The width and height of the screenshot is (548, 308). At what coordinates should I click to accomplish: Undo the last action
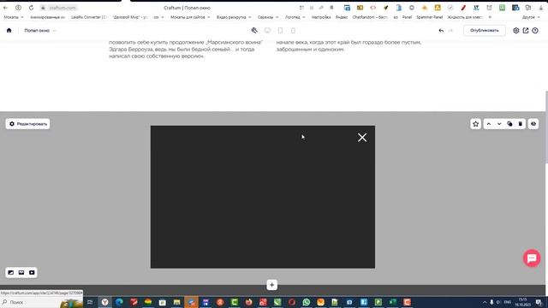(441, 31)
